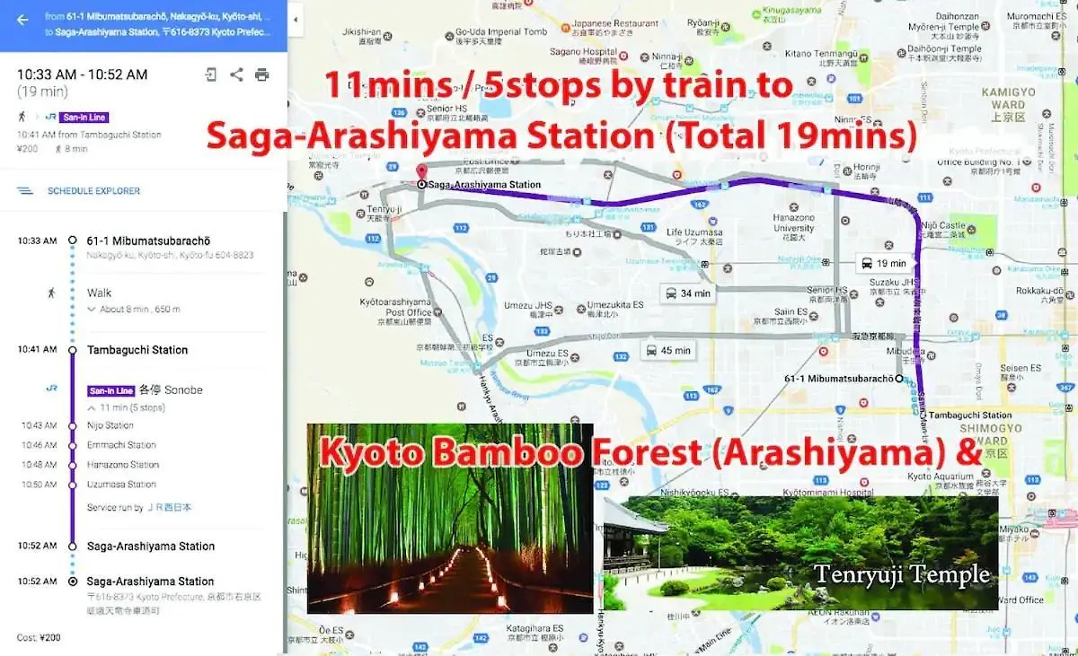Screen dimensions: 1078x656
Task: Click the red Saga-Arashiyama destination pin
Action: (420, 173)
